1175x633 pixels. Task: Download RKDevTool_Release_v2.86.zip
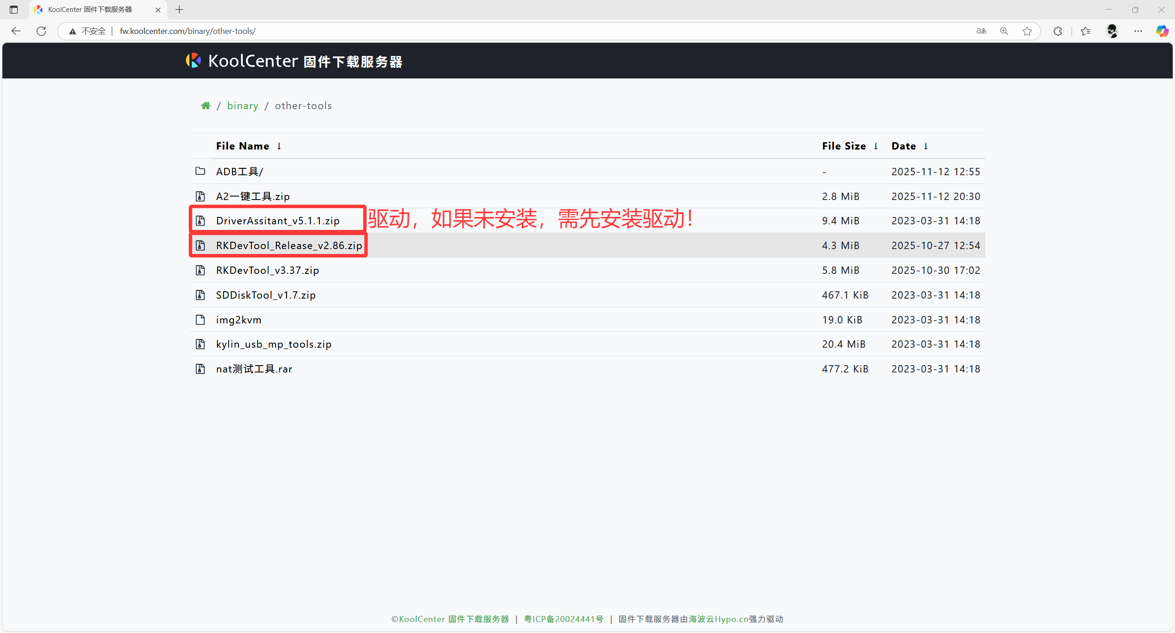click(289, 245)
